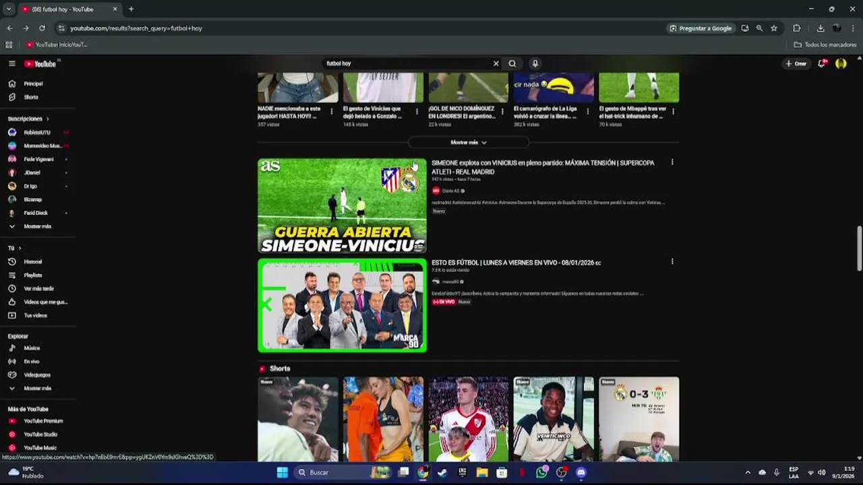Open options menu for Simeone video
Image resolution: width=863 pixels, height=485 pixels.
(x=672, y=162)
